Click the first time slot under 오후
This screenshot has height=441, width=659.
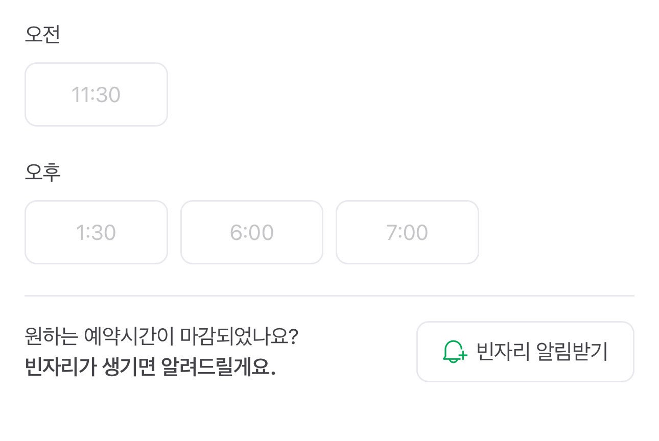[x=96, y=232]
